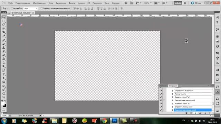Open the Автовыбор Слой dropdown

(x=31, y=9)
